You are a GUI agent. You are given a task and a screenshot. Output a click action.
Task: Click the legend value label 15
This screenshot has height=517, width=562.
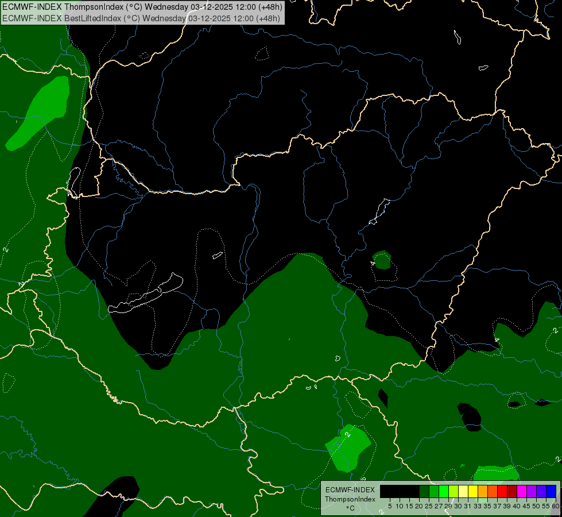tap(409, 506)
